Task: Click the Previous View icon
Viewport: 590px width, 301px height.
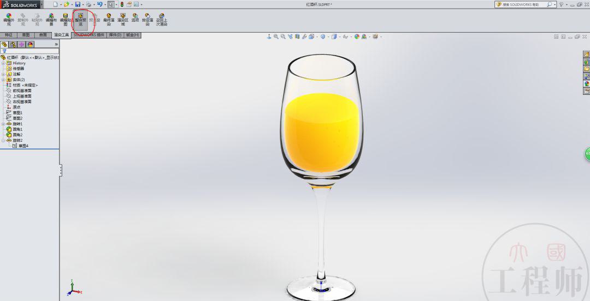Action: tap(290, 37)
